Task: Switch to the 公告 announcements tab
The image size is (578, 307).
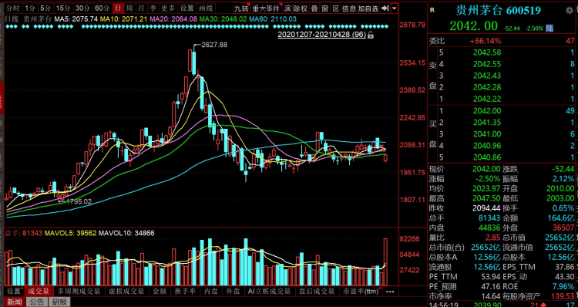Action: [36, 302]
